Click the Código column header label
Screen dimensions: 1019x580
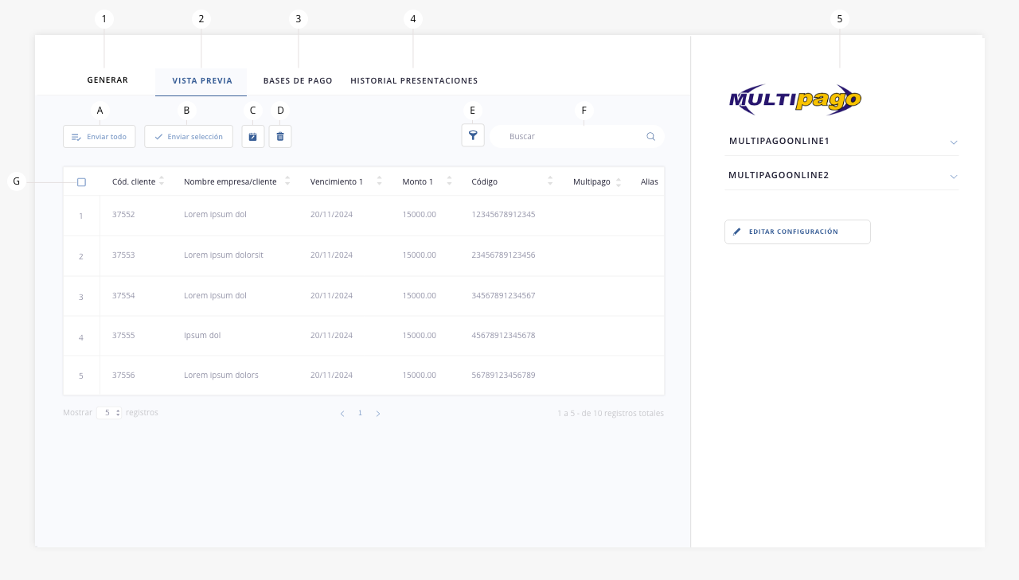point(485,182)
